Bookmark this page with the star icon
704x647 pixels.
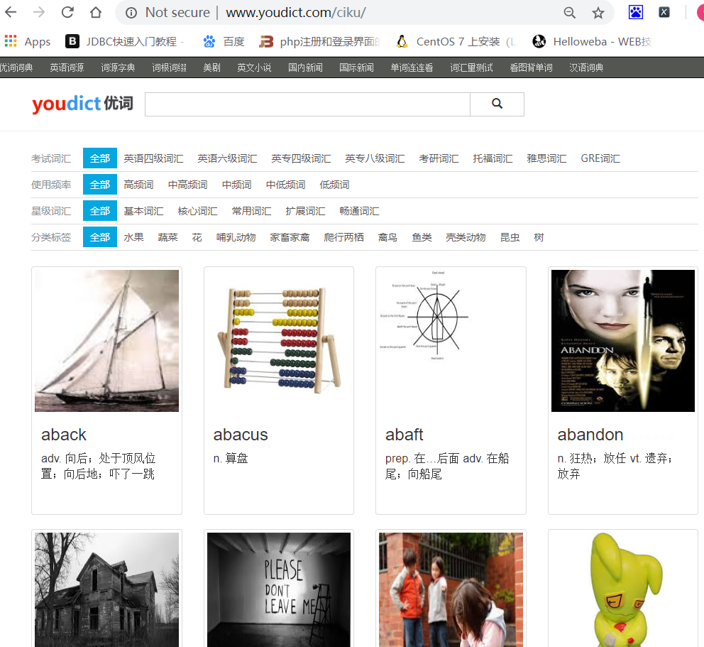(x=598, y=13)
